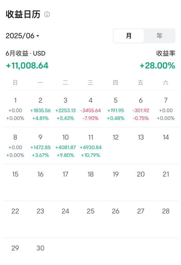181x265 pixels.
Task: Select June 6 with -301.92 loss
Action: pyautogui.click(x=141, y=109)
